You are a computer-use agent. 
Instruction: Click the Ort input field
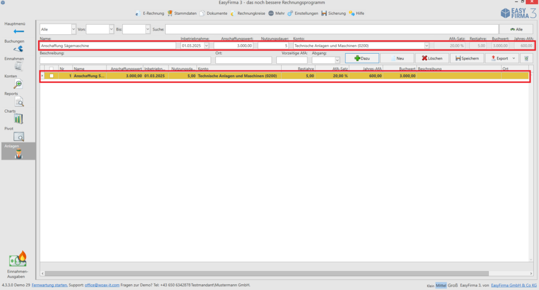pyautogui.click(x=244, y=60)
